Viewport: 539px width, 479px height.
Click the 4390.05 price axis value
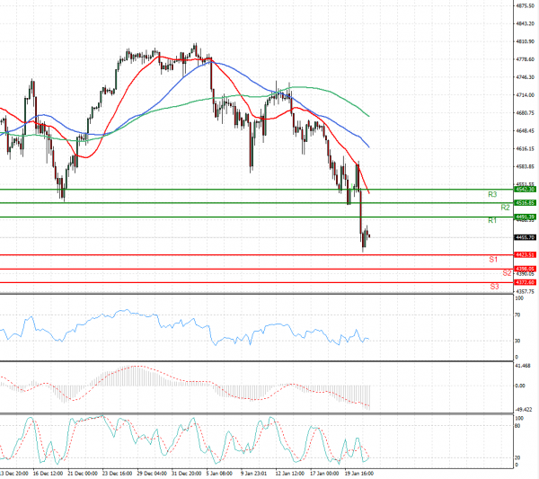point(525,274)
